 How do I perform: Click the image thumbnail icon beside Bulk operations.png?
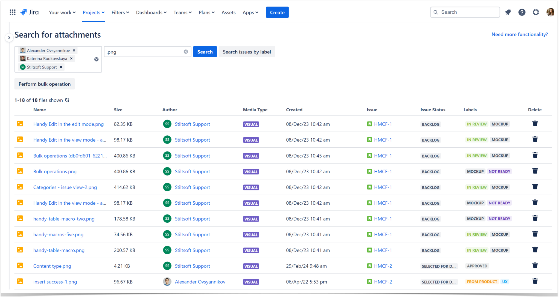[20, 171]
